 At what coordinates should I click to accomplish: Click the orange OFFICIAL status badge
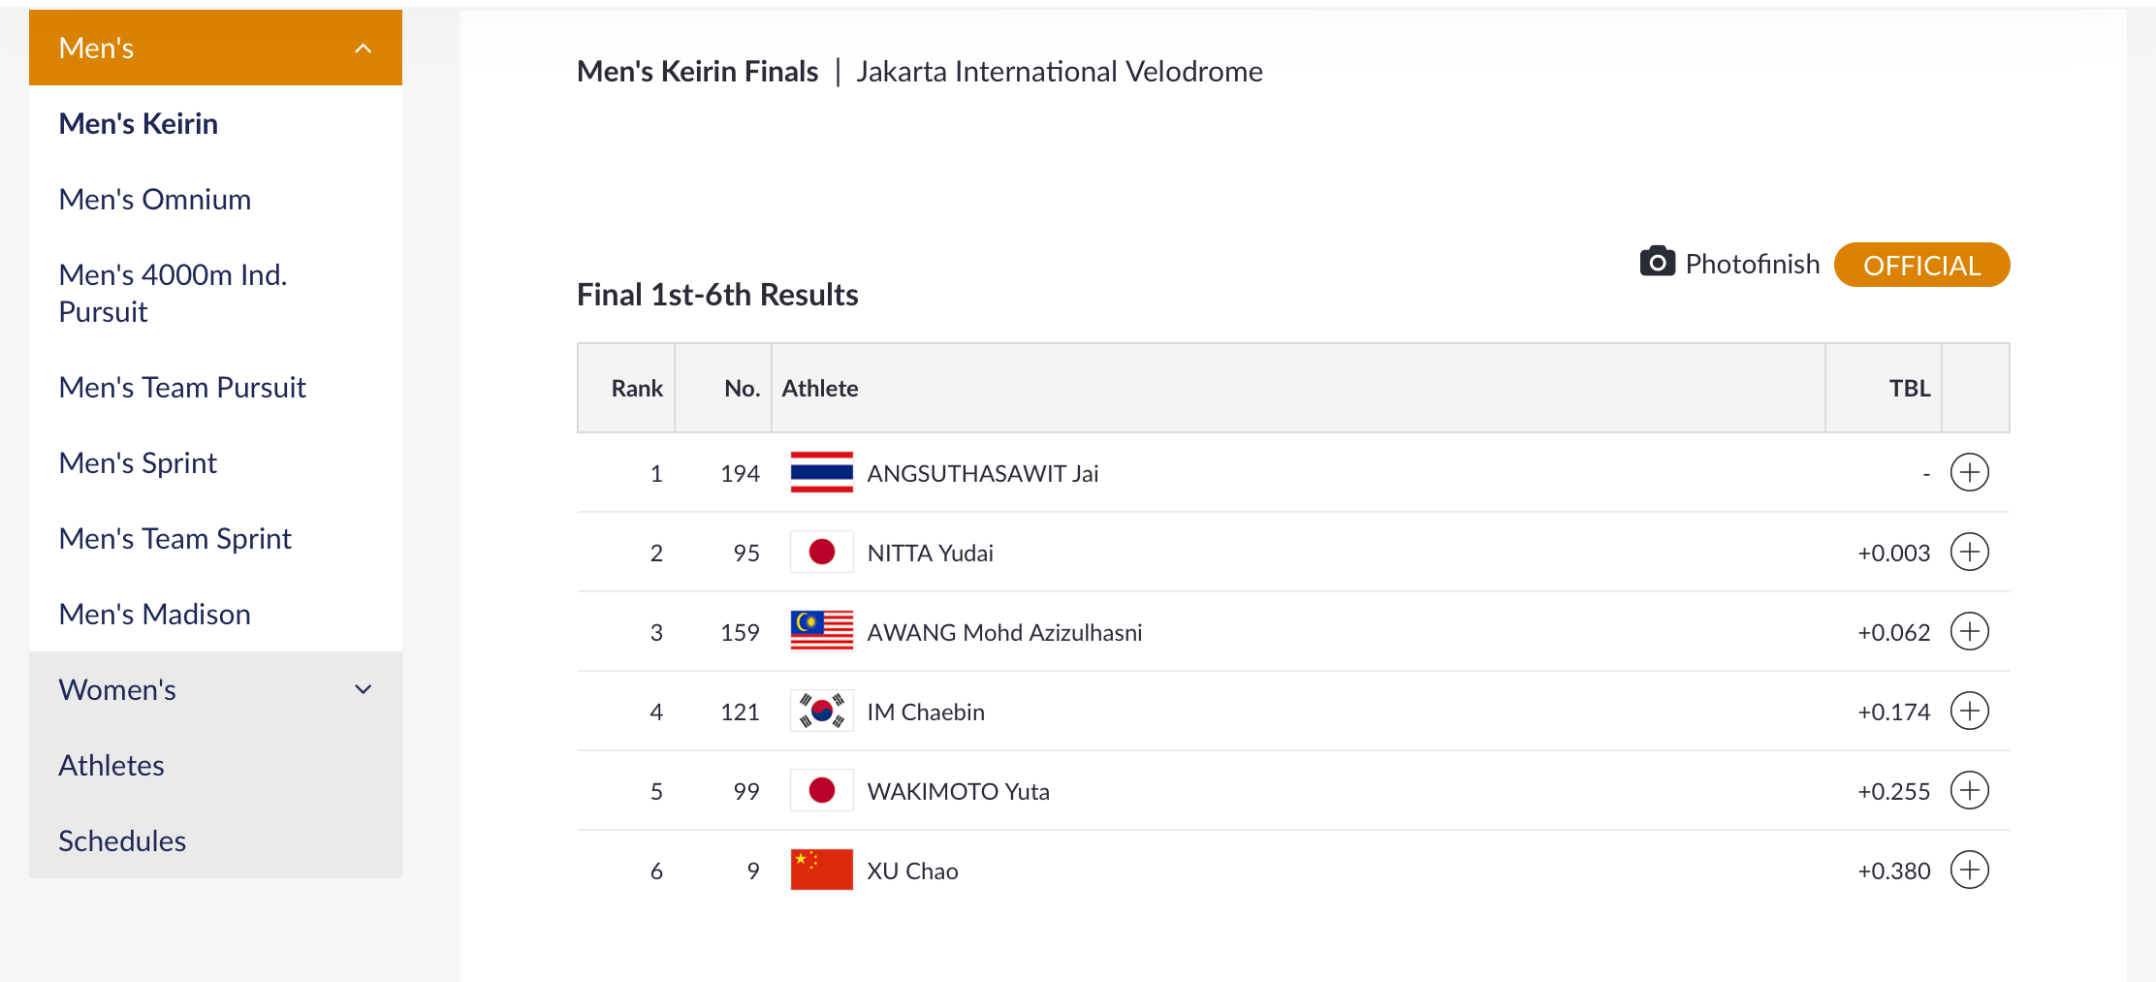pos(1921,265)
